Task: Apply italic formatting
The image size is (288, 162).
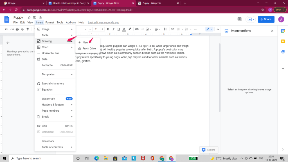Action: pos(113,29)
